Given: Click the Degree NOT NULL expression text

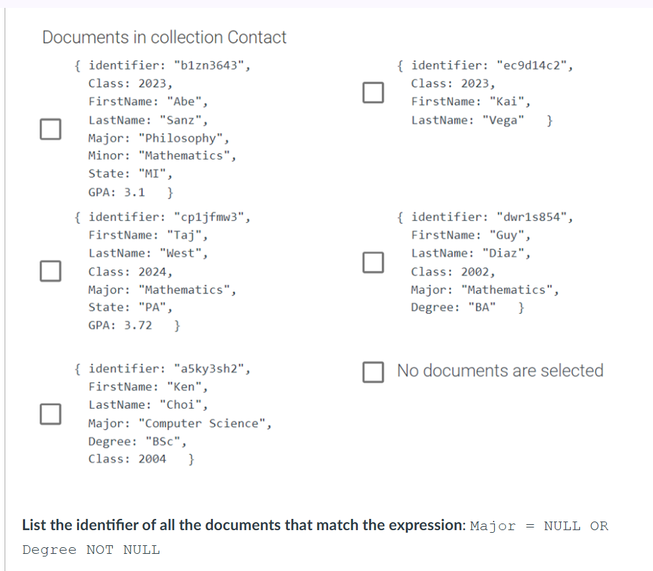Looking at the screenshot, I should tap(91, 549).
